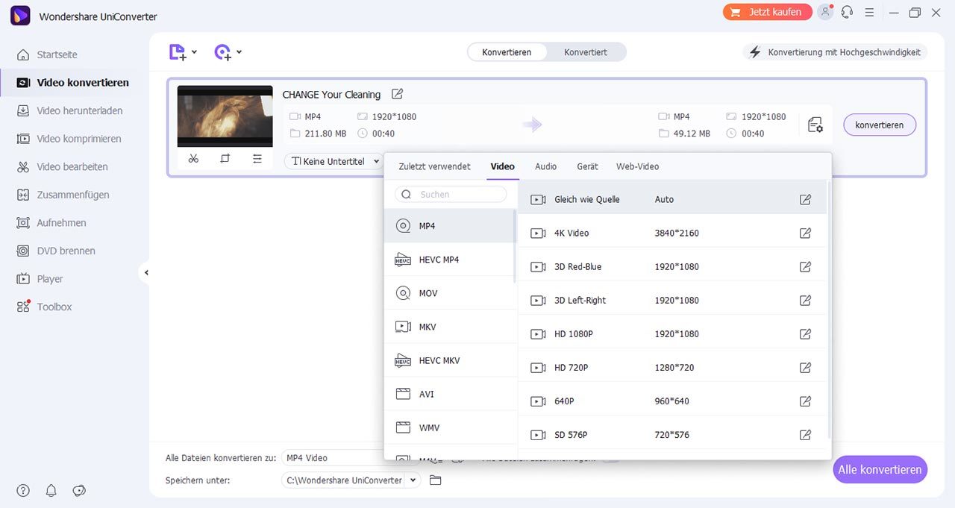
Task: Open output folder icon
Action: click(x=436, y=480)
